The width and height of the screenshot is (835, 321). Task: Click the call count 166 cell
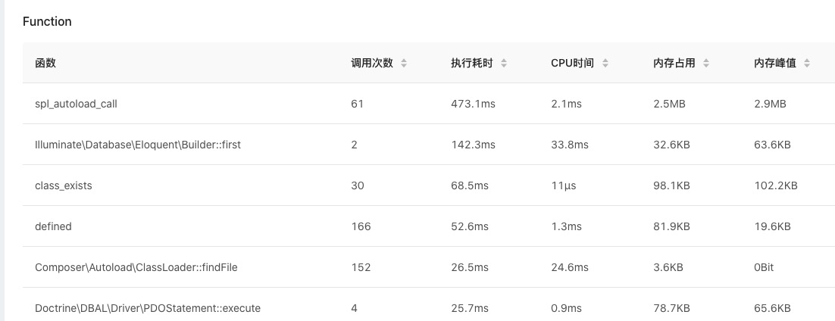point(361,226)
